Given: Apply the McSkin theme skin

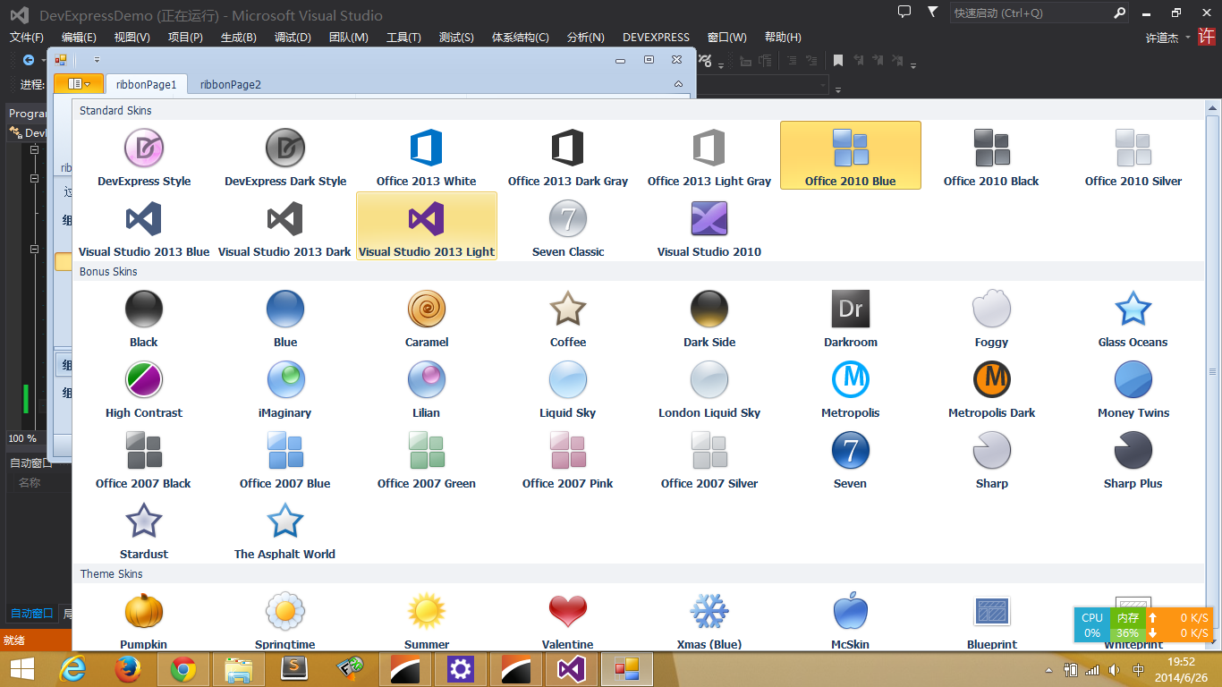Looking at the screenshot, I should tap(851, 618).
